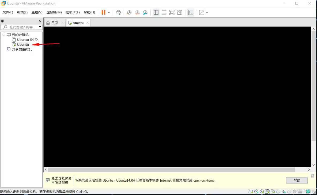This screenshot has width=317, height=195.
Task: Toggle the console view button
Action: pos(191,12)
